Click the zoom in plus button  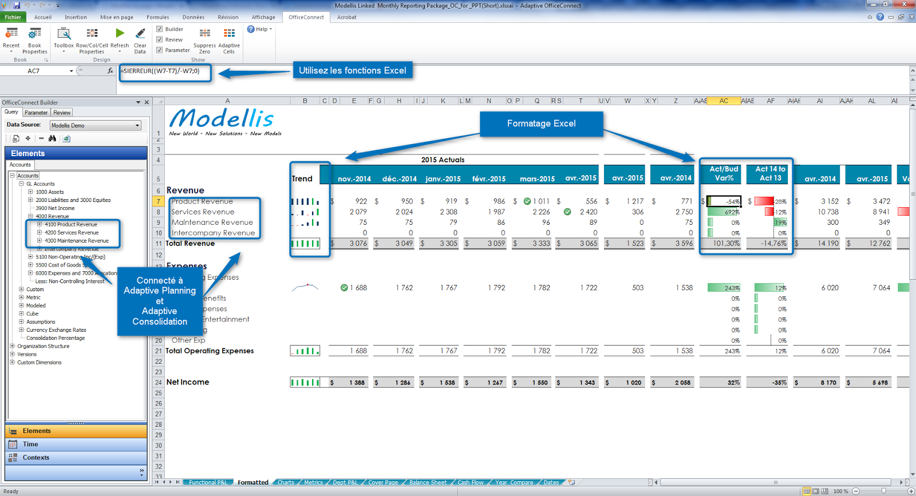[x=911, y=491]
